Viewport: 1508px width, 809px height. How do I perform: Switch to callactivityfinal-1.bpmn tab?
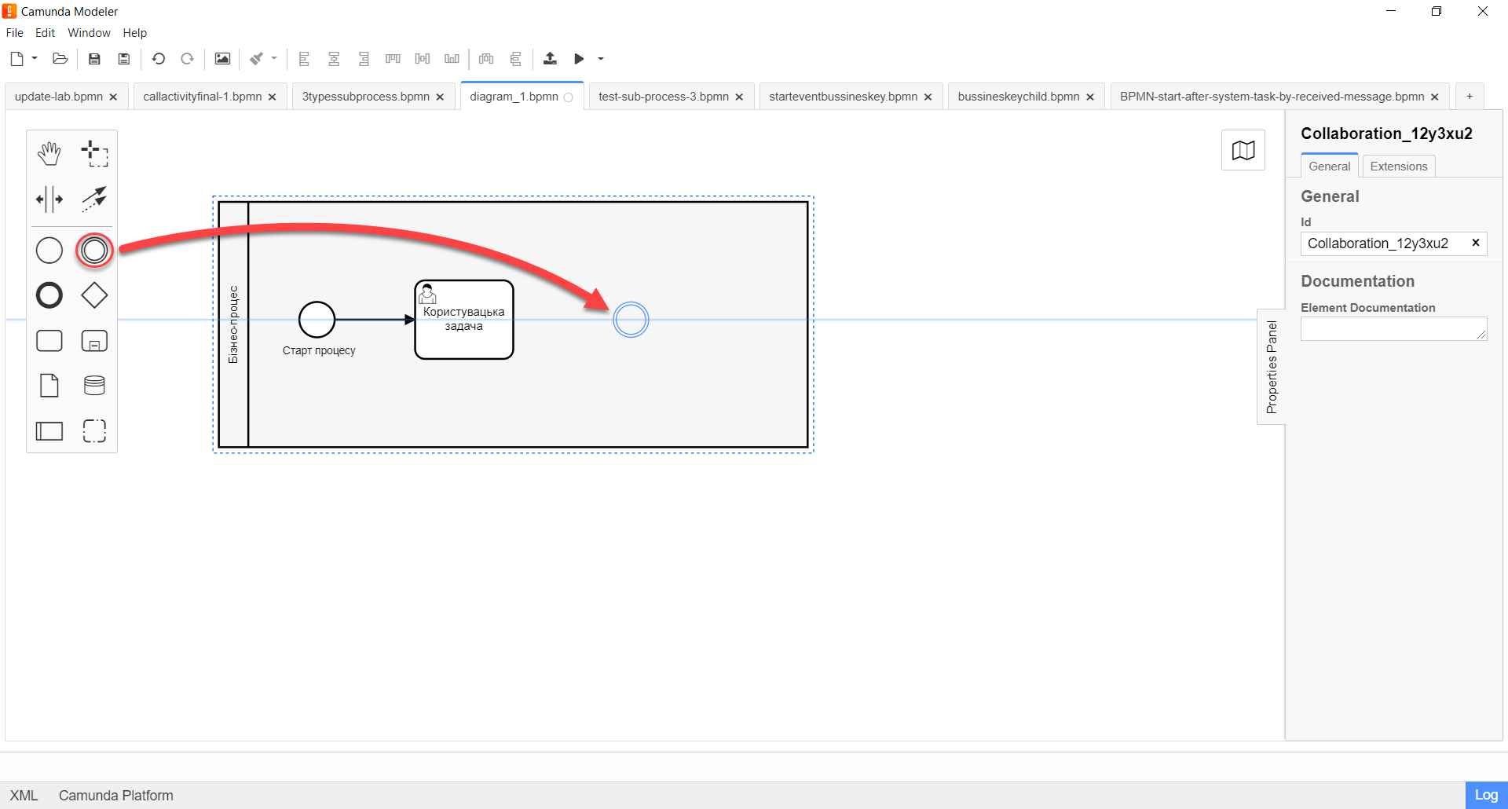pyautogui.click(x=203, y=97)
